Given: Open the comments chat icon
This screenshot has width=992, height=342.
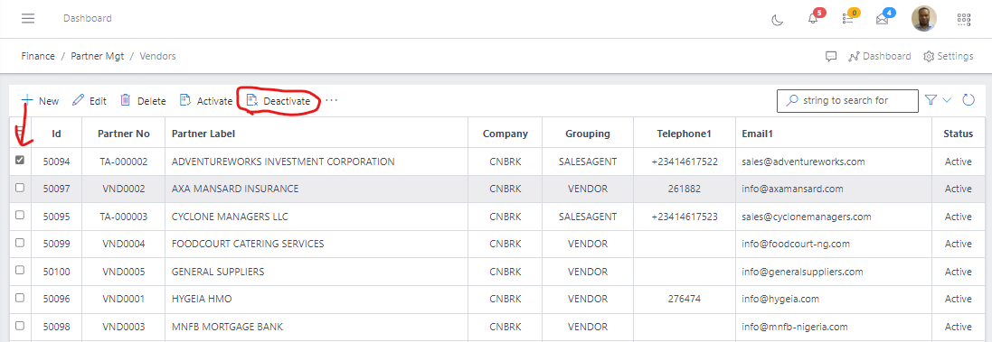Looking at the screenshot, I should pos(831,56).
